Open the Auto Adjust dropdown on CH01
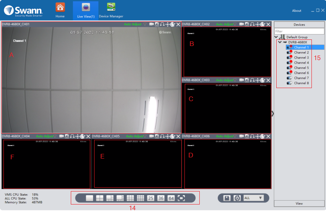Image resolution: width=326 pixels, height=211 pixels. point(145,24)
